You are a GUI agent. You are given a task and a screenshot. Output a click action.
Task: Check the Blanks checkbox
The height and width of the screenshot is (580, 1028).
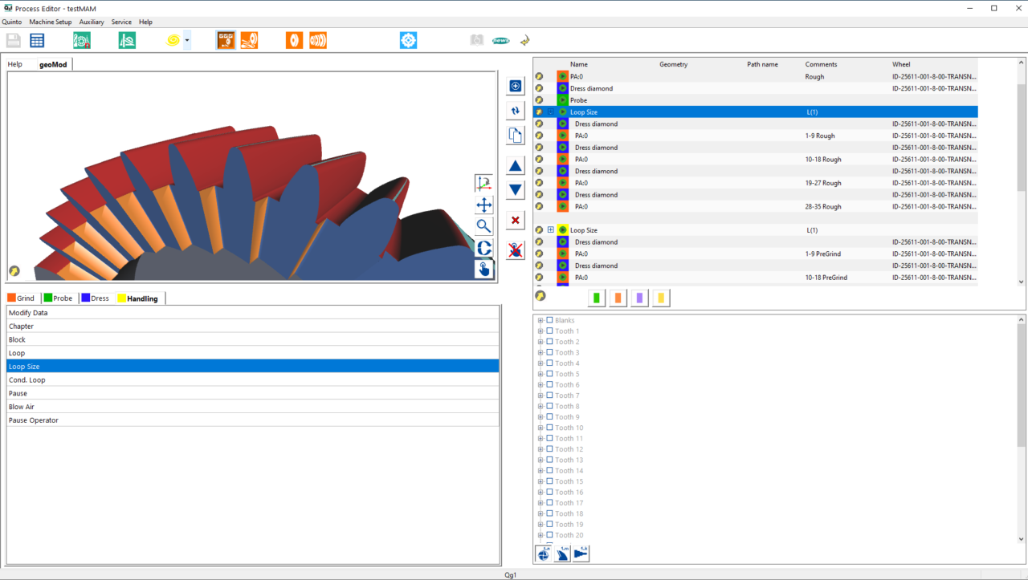[549, 320]
